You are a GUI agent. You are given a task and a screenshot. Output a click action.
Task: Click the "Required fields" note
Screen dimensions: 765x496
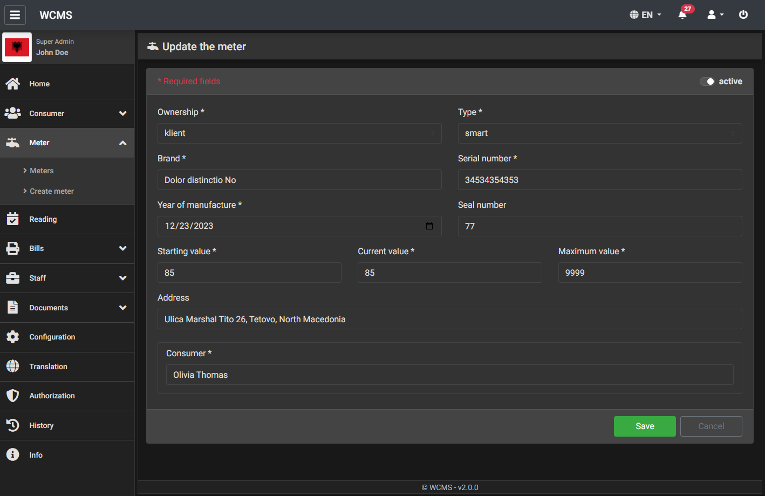(x=189, y=81)
